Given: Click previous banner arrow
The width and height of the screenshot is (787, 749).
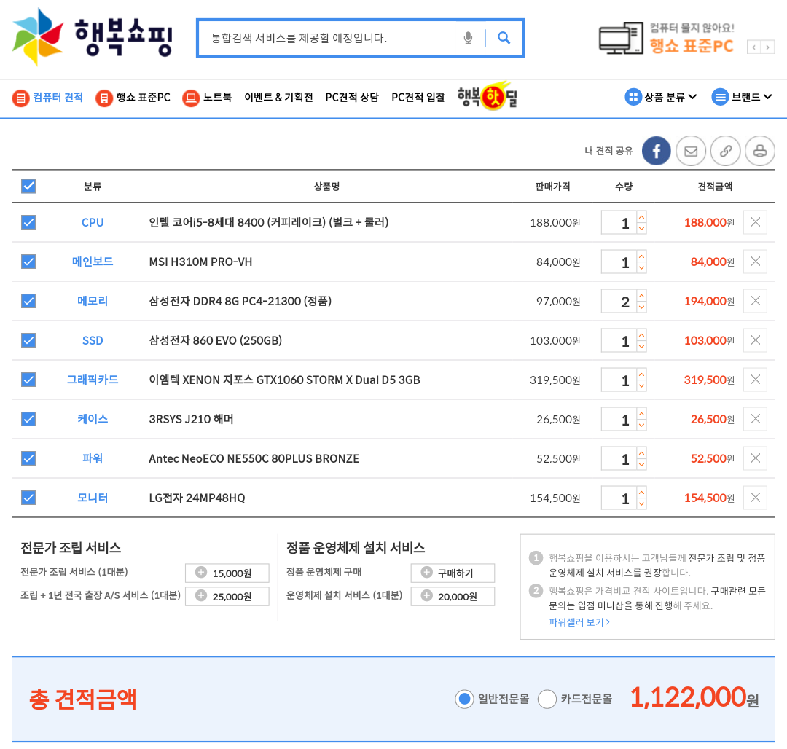Looking at the screenshot, I should 754,47.
